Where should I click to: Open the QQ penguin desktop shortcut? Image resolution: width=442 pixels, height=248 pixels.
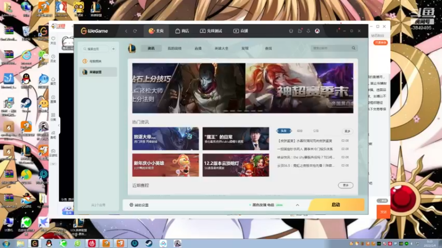(x=26, y=81)
